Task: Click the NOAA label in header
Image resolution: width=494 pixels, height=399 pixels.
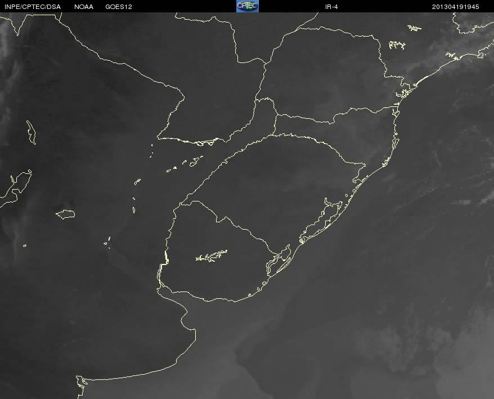Action: point(84,7)
